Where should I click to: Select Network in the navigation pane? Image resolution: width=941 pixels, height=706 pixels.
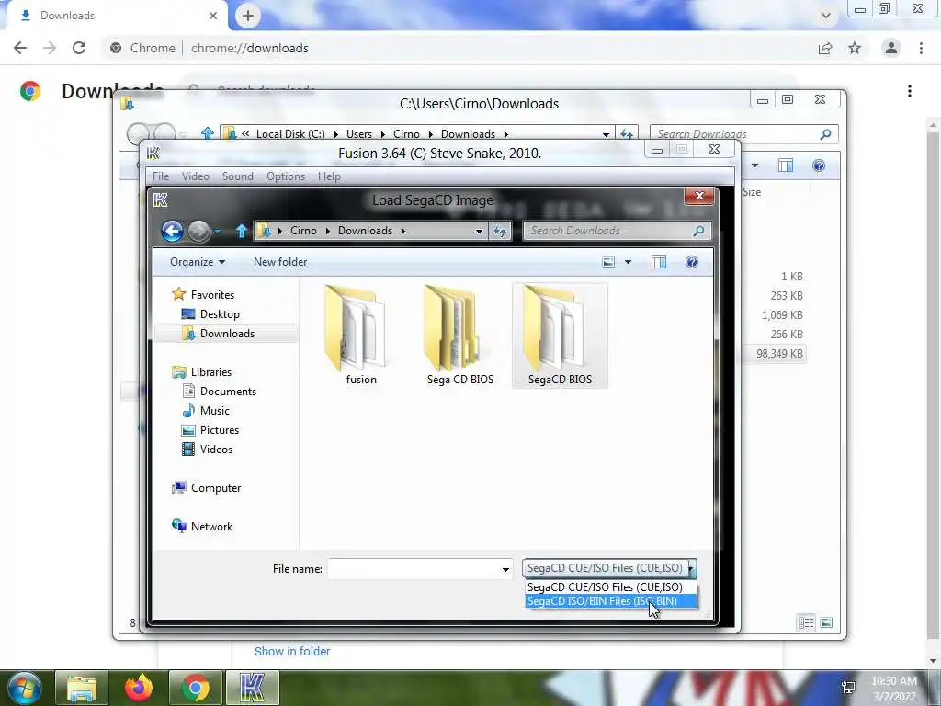click(211, 527)
